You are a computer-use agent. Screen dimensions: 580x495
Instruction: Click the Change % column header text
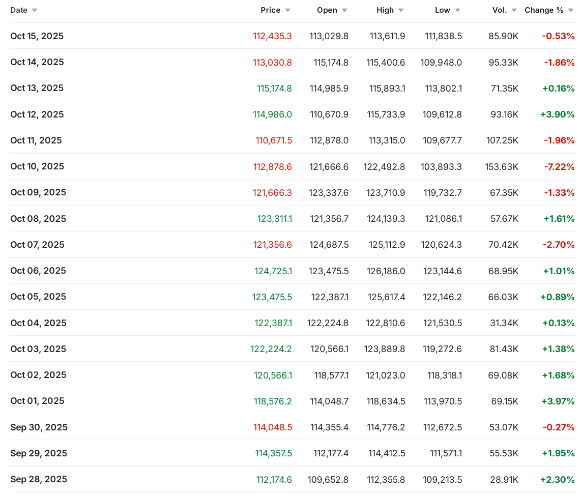[x=543, y=10]
